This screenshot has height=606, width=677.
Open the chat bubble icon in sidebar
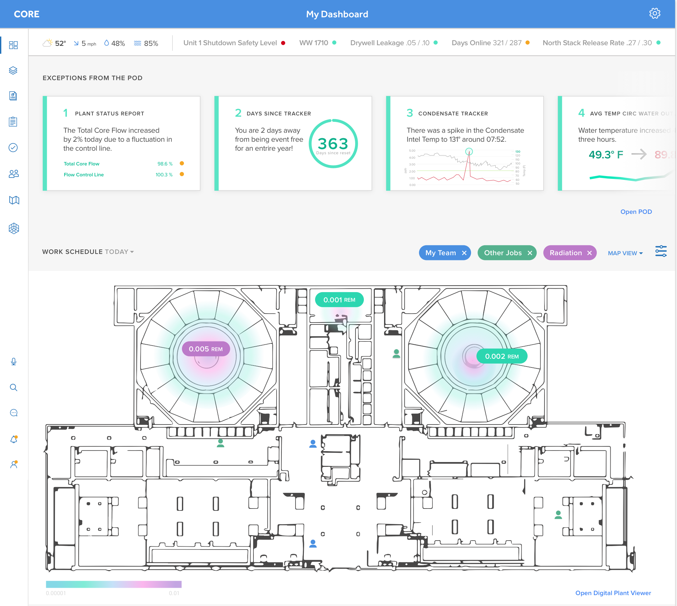(x=14, y=413)
